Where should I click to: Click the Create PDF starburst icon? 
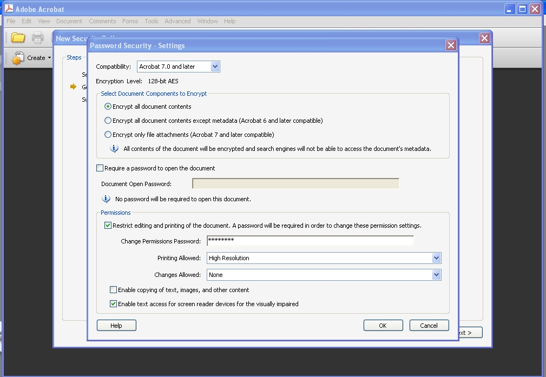pos(18,58)
